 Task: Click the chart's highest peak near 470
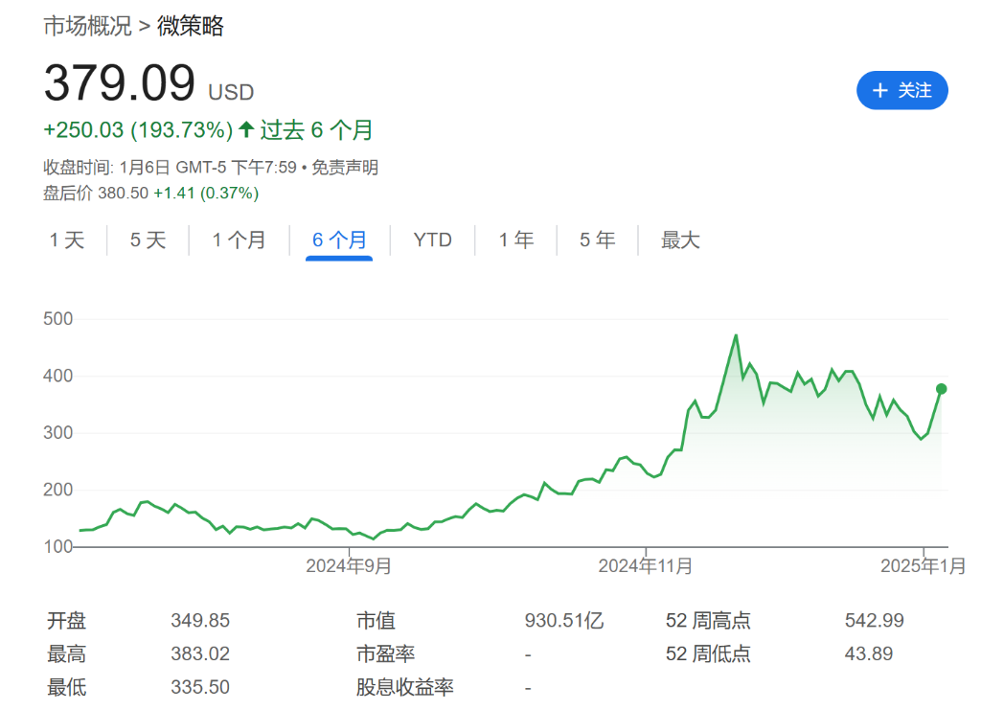coord(736,335)
